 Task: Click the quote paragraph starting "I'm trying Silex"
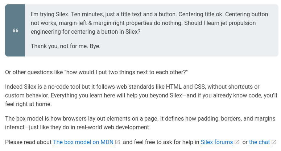[145, 23]
